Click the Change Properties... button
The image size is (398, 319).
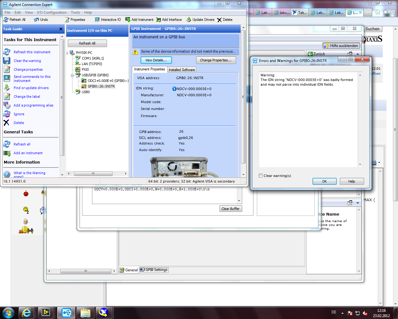pos(216,60)
